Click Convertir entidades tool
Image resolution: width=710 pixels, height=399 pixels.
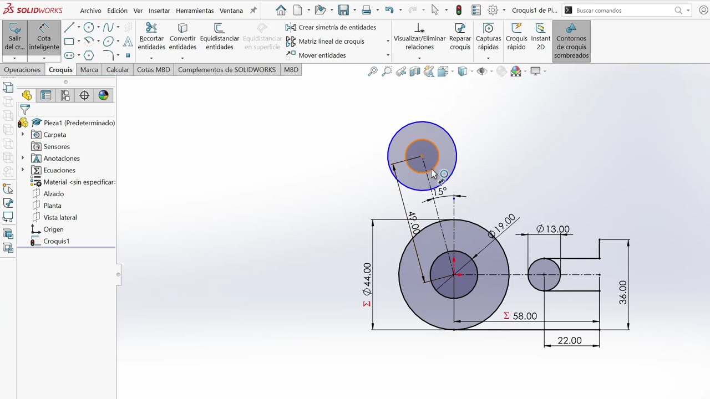tap(182, 37)
